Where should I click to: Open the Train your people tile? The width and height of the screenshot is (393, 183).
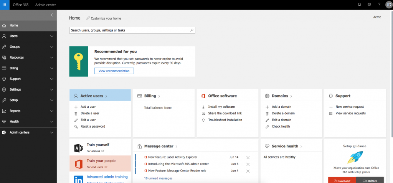tap(100, 163)
